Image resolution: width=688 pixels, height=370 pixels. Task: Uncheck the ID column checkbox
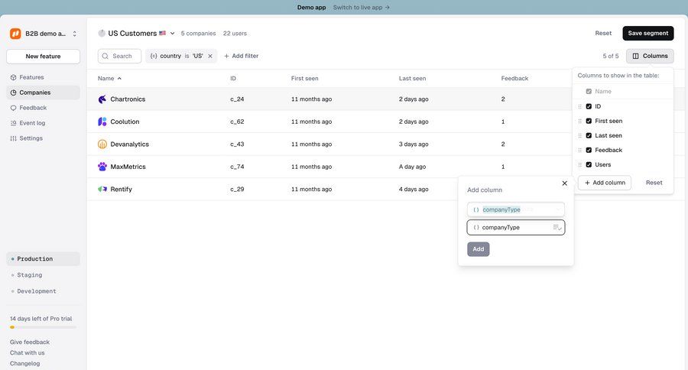click(589, 106)
